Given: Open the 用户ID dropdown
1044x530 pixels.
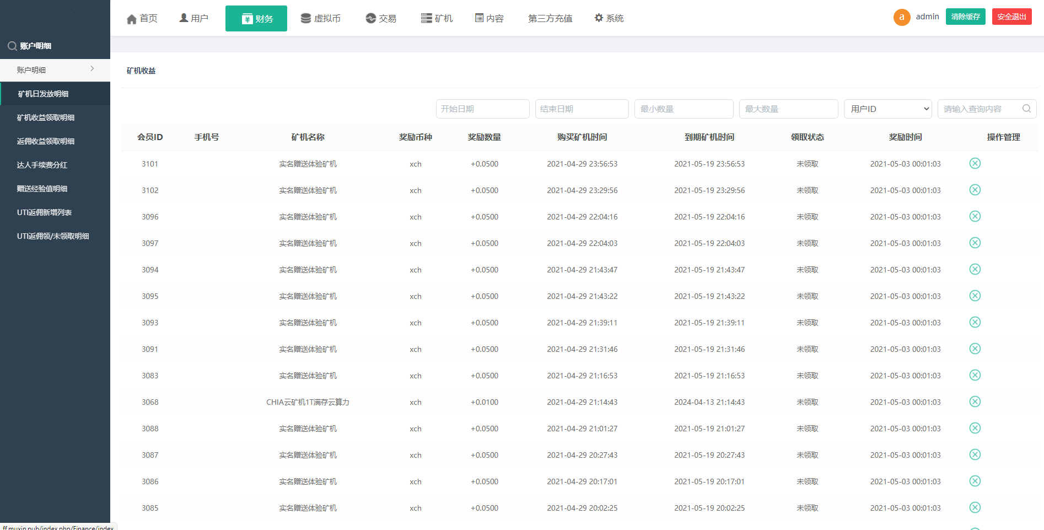Looking at the screenshot, I should click(x=887, y=109).
